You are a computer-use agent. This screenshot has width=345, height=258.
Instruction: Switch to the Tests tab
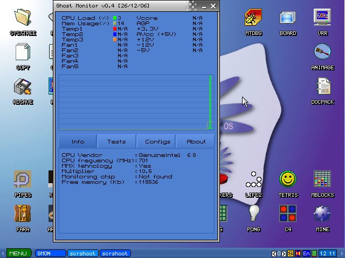(x=116, y=142)
